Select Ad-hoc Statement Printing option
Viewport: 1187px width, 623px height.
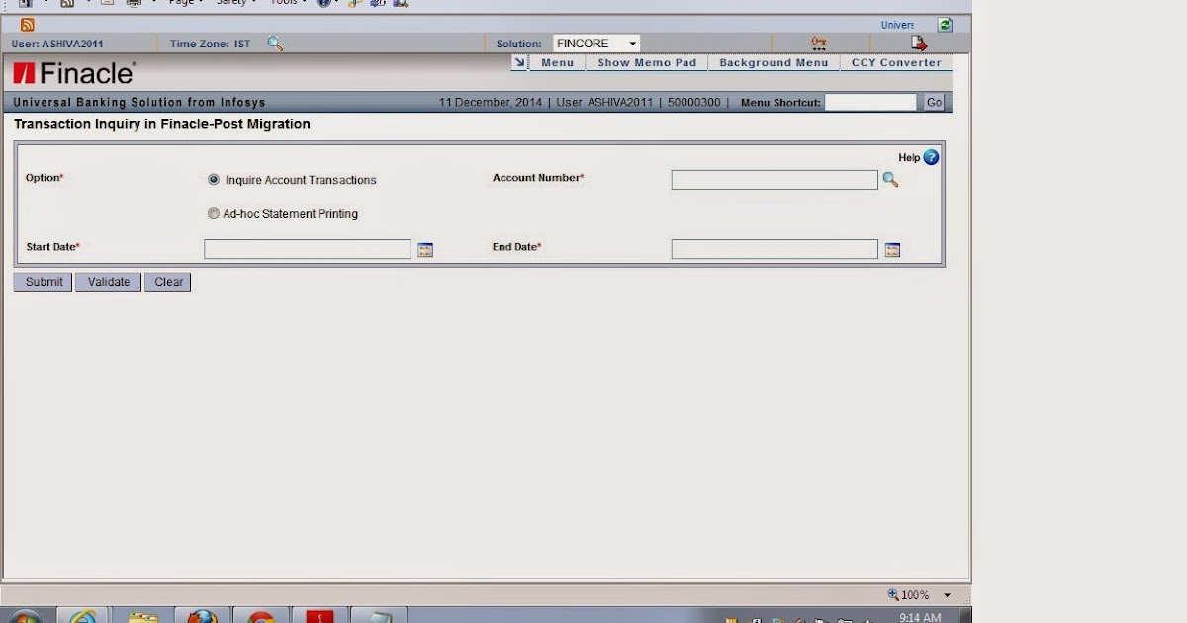click(214, 213)
